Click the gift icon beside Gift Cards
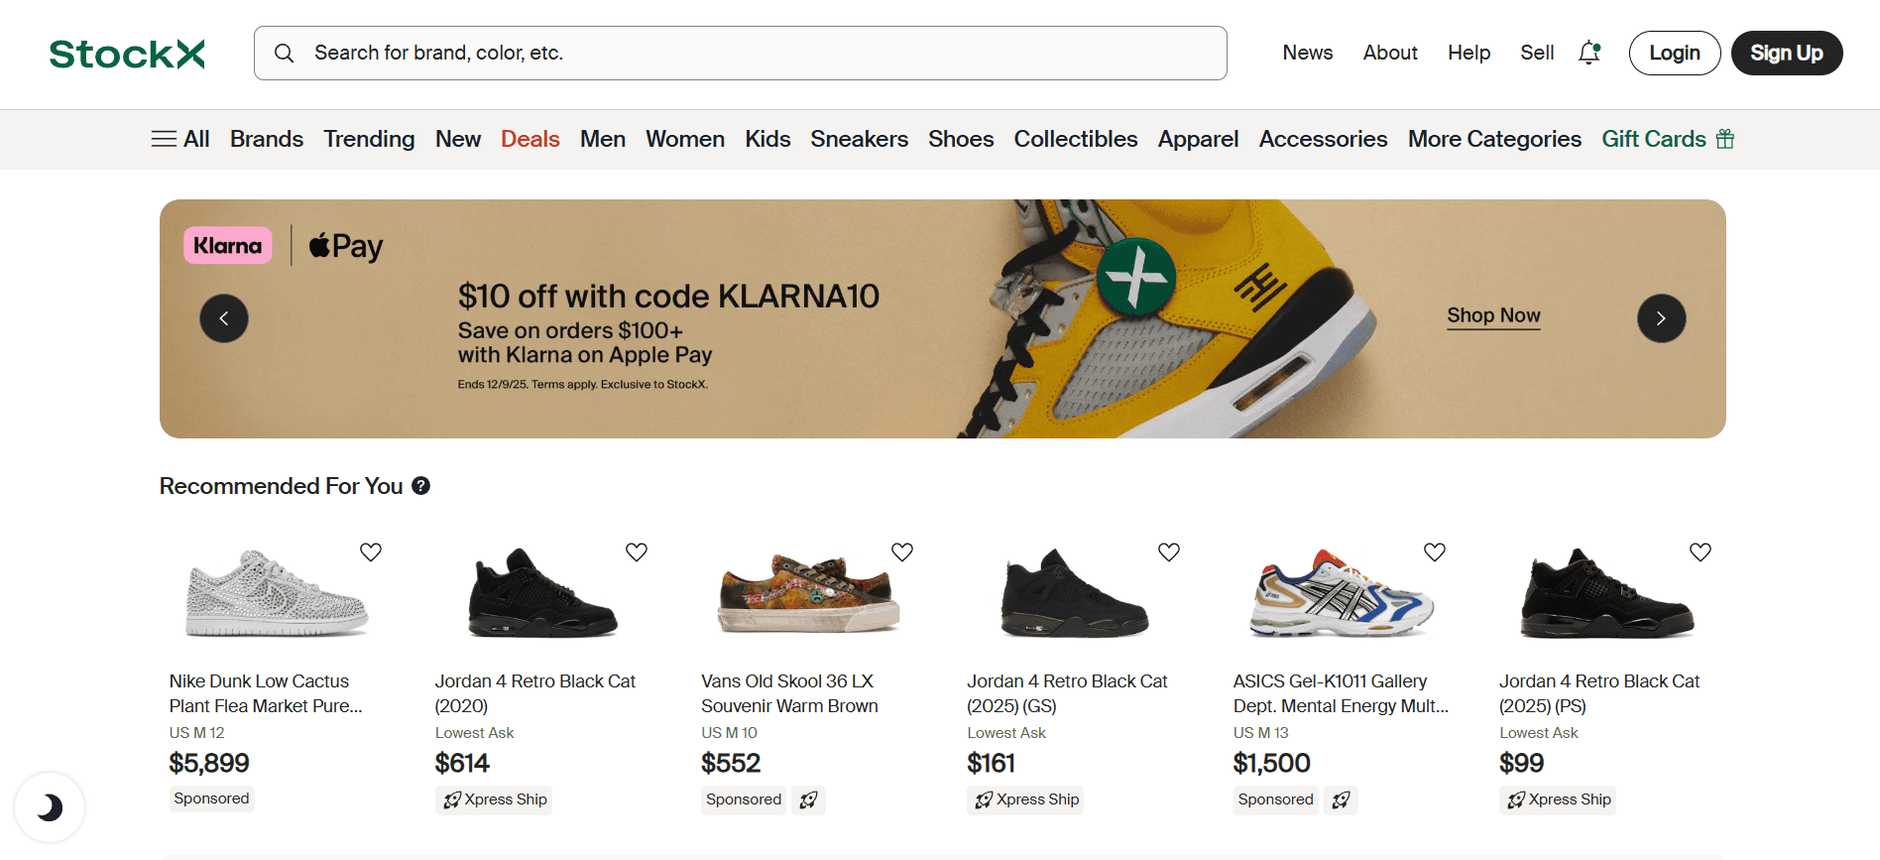Image resolution: width=1880 pixels, height=860 pixels. [x=1725, y=139]
